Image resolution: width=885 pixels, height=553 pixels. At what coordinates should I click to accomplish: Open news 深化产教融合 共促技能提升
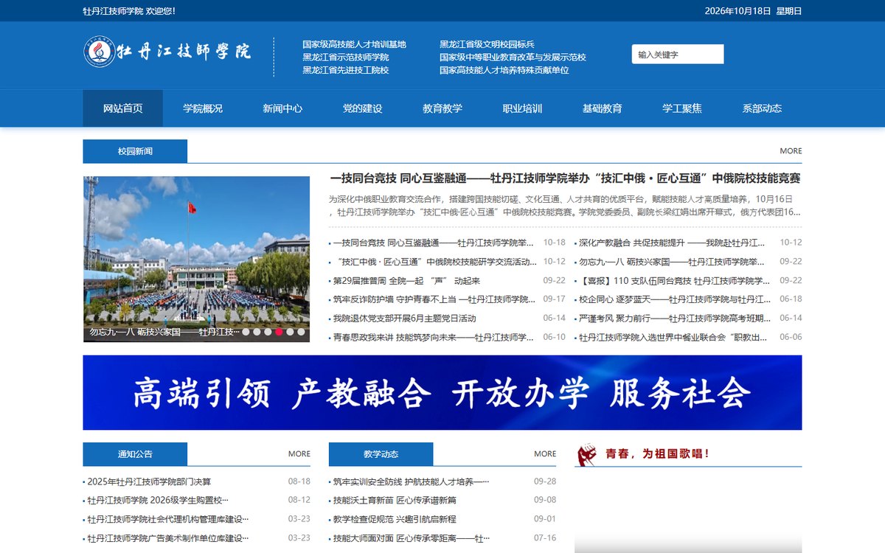coord(673,243)
